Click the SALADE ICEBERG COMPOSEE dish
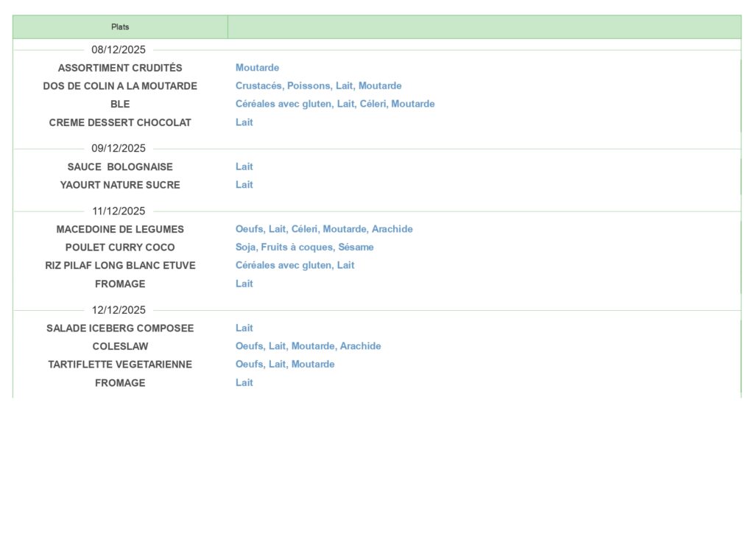 (x=120, y=328)
